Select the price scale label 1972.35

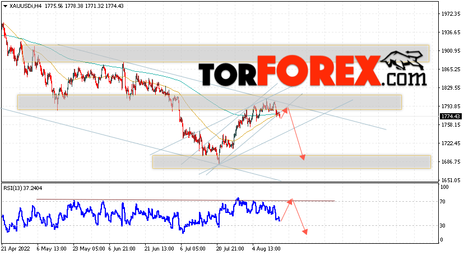pyautogui.click(x=451, y=14)
